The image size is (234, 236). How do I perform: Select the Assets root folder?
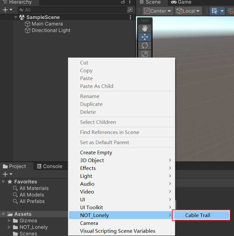coord(34,214)
